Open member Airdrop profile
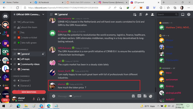193x109 pixels. (x=175, y=86)
